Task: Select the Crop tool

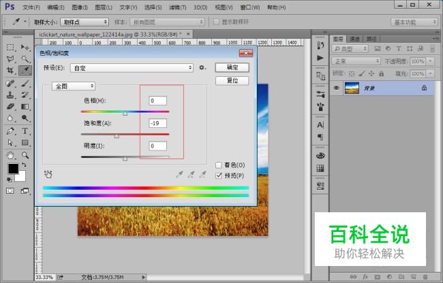Action: (10, 71)
